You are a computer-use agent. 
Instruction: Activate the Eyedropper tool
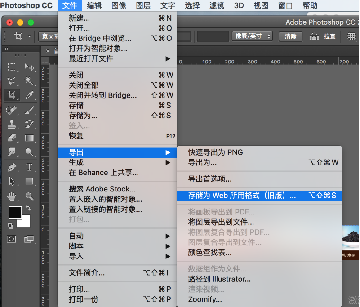(x=29, y=95)
